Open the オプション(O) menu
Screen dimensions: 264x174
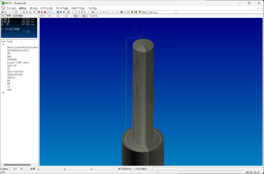tap(46, 8)
